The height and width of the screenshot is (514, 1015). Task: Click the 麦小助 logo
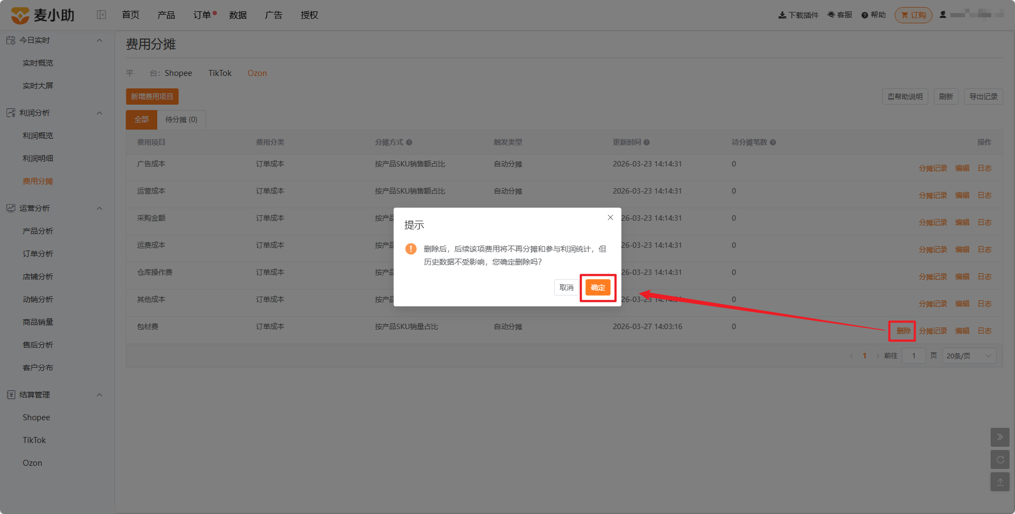click(43, 15)
